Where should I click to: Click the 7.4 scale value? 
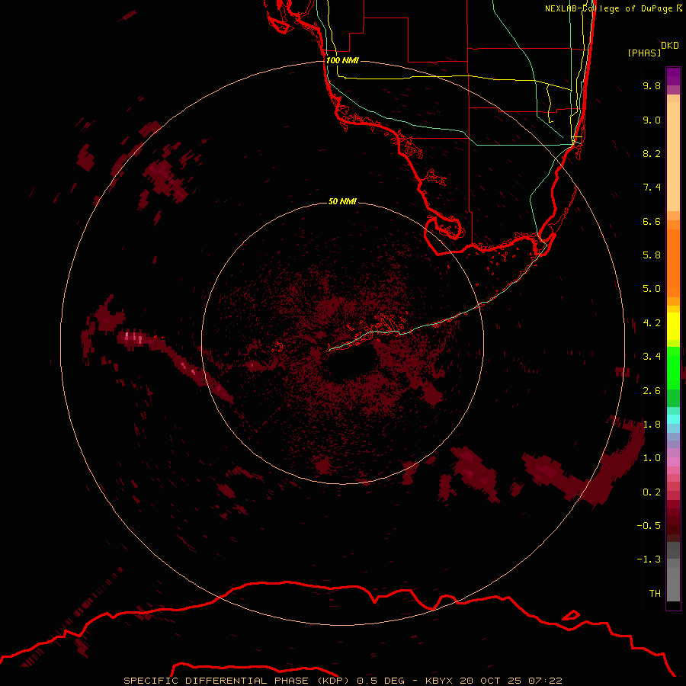(652, 188)
